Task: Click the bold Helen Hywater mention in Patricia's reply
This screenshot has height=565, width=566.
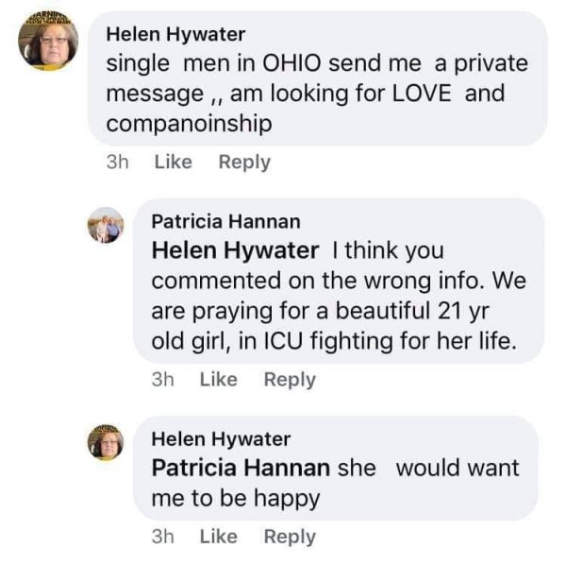Action: click(x=235, y=251)
